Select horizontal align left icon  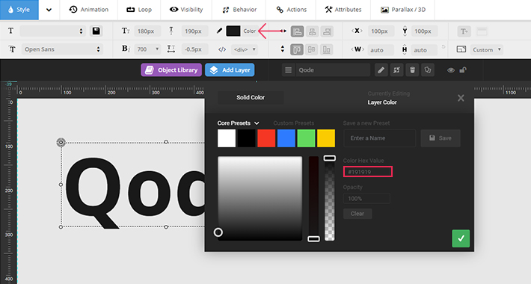click(298, 31)
